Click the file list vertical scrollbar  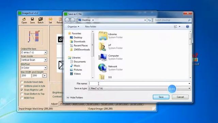click(190, 39)
